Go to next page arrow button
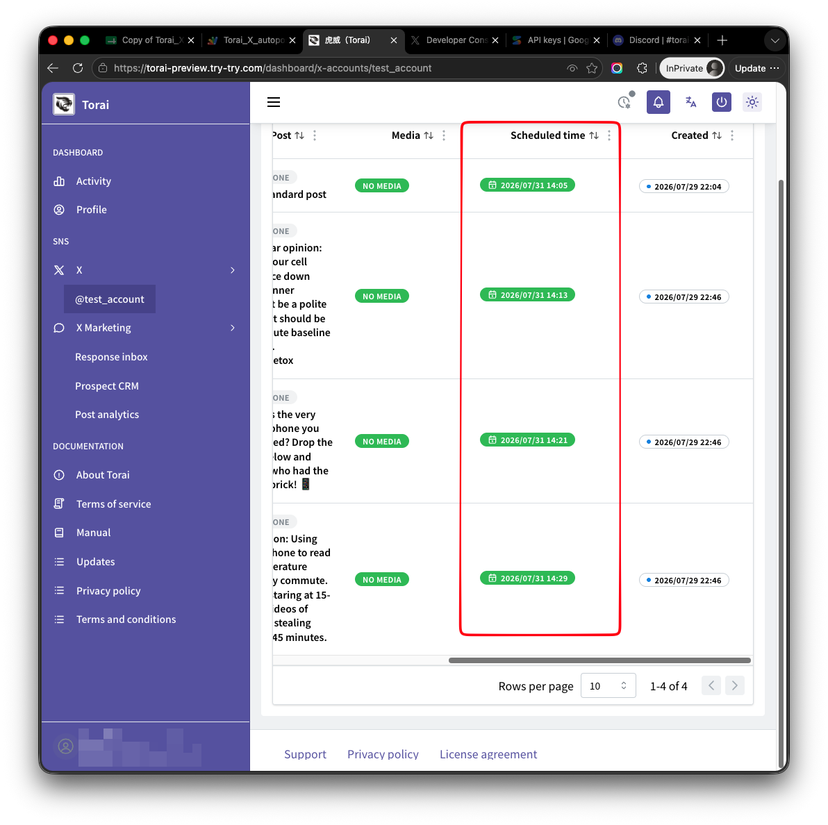Viewport: 828px width, 825px height. tap(734, 685)
